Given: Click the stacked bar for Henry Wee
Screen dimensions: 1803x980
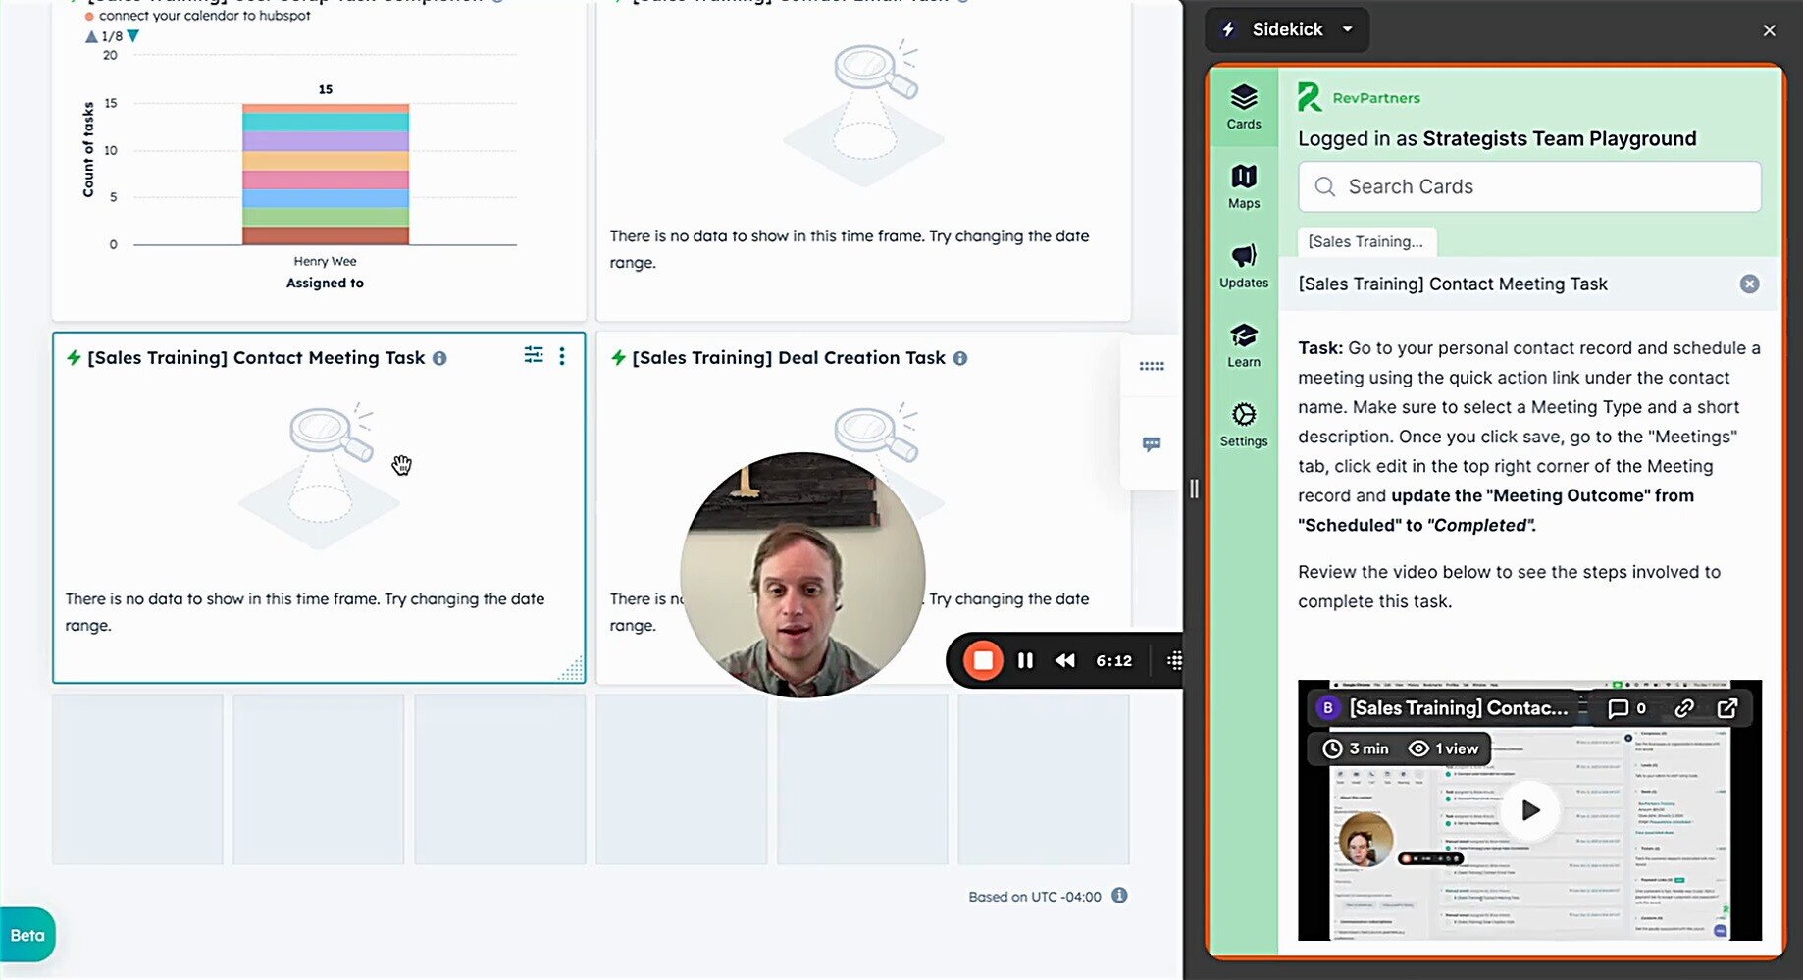Looking at the screenshot, I should [326, 174].
